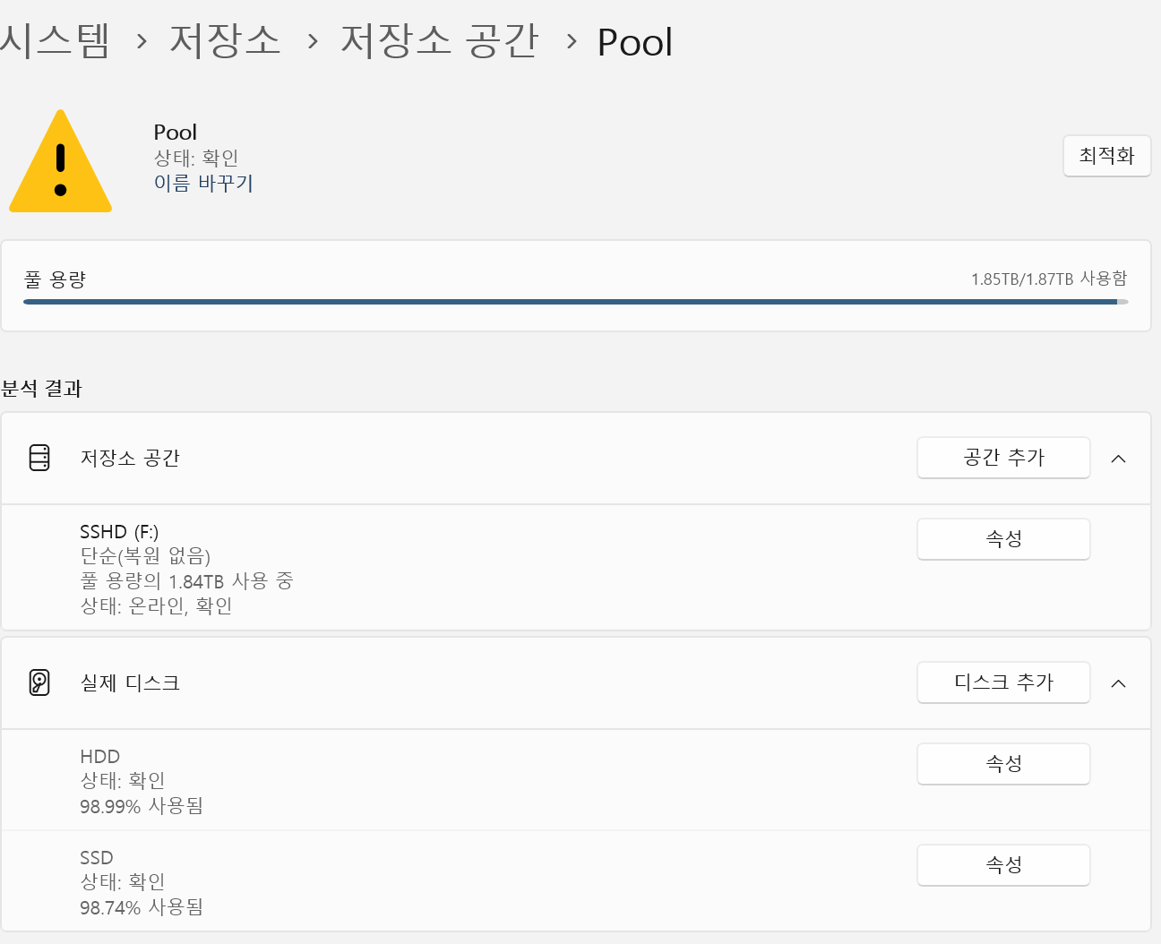Click the 최적화 button

tap(1107, 156)
